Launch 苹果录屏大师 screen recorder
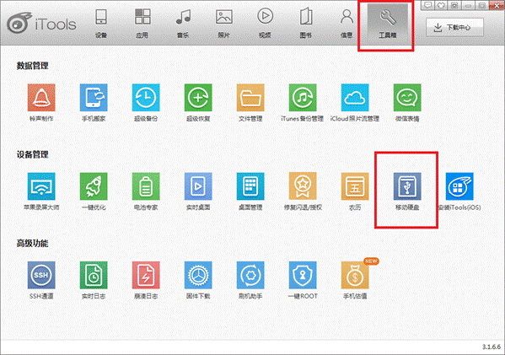Screen dimensions: 505x355 coord(41,186)
